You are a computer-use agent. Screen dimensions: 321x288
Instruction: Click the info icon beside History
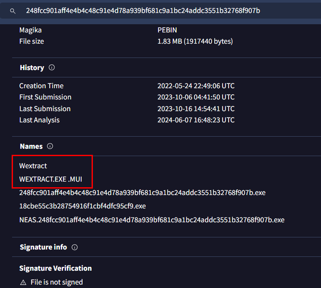(x=52, y=67)
